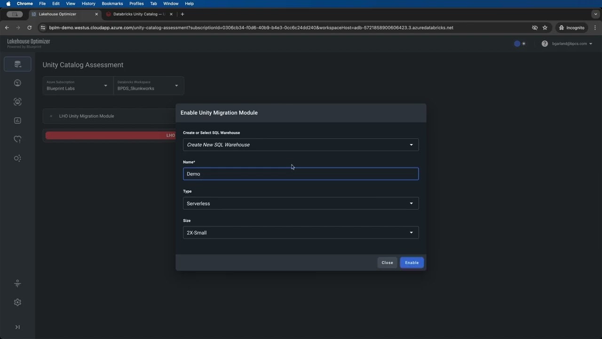Open the bar chart reports sidebar icon
The width and height of the screenshot is (602, 339).
[x=17, y=121]
